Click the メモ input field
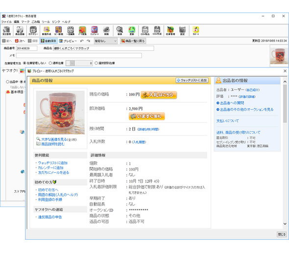 click(x=79, y=55)
